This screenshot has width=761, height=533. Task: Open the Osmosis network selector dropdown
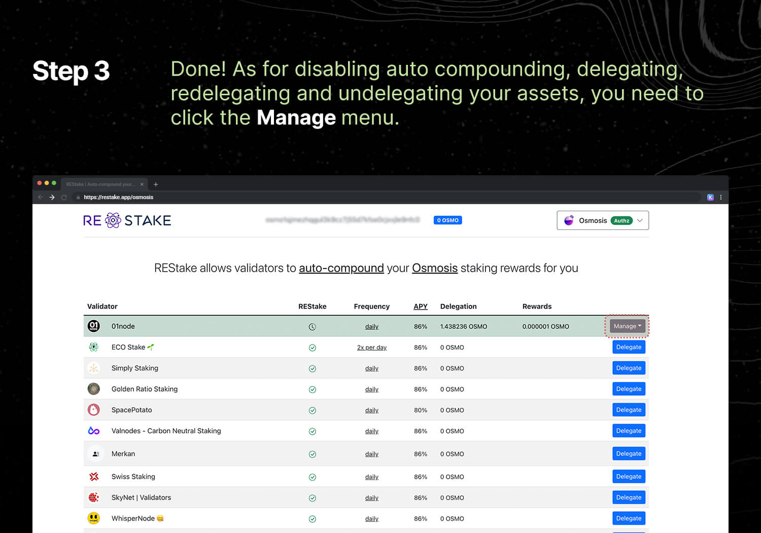point(603,220)
